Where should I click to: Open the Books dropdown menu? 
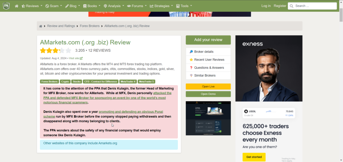pyautogui.click(x=92, y=6)
